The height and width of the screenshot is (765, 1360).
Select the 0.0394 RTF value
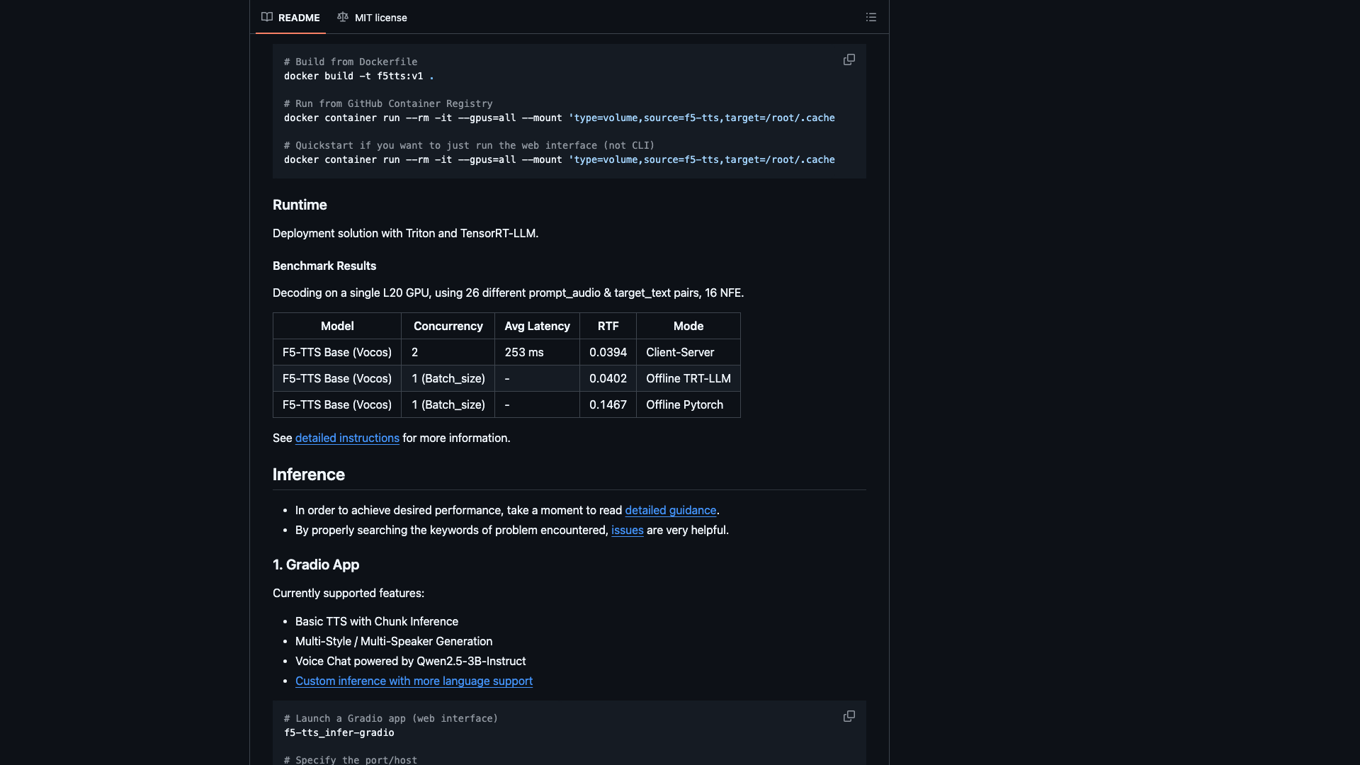[x=608, y=352]
